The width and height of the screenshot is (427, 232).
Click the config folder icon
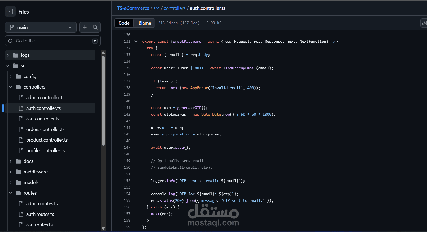point(18,76)
